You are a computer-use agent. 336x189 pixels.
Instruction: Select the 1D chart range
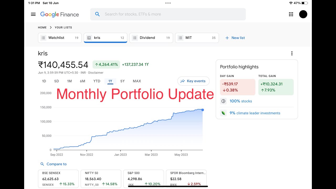pyautogui.click(x=44, y=81)
